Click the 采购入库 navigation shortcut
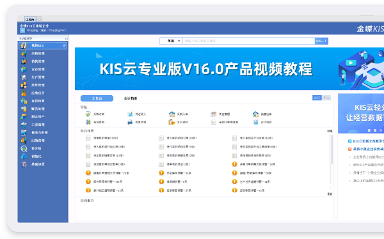Viewport: 384px width, 239px height. (x=179, y=114)
